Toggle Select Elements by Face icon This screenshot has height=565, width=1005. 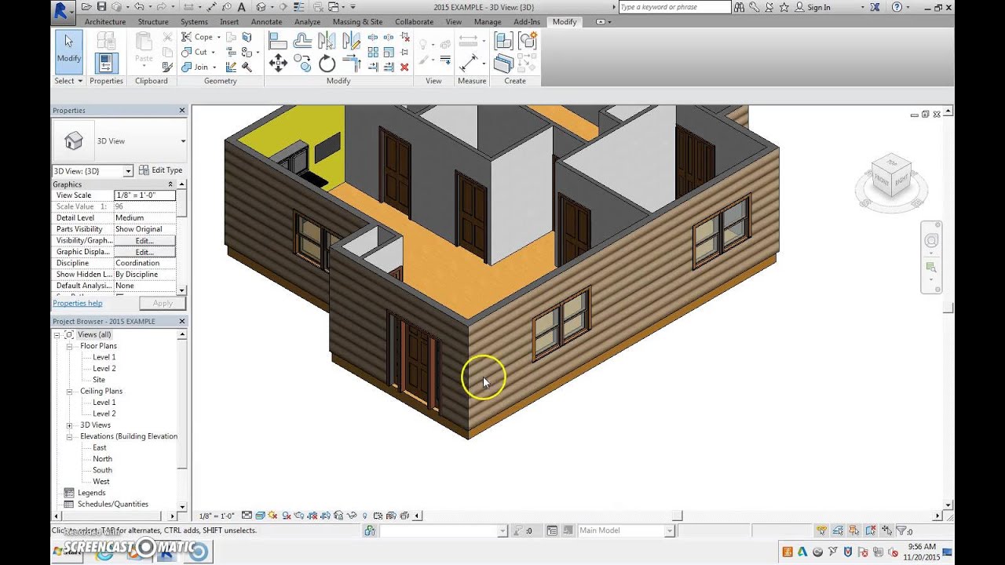tap(870, 531)
